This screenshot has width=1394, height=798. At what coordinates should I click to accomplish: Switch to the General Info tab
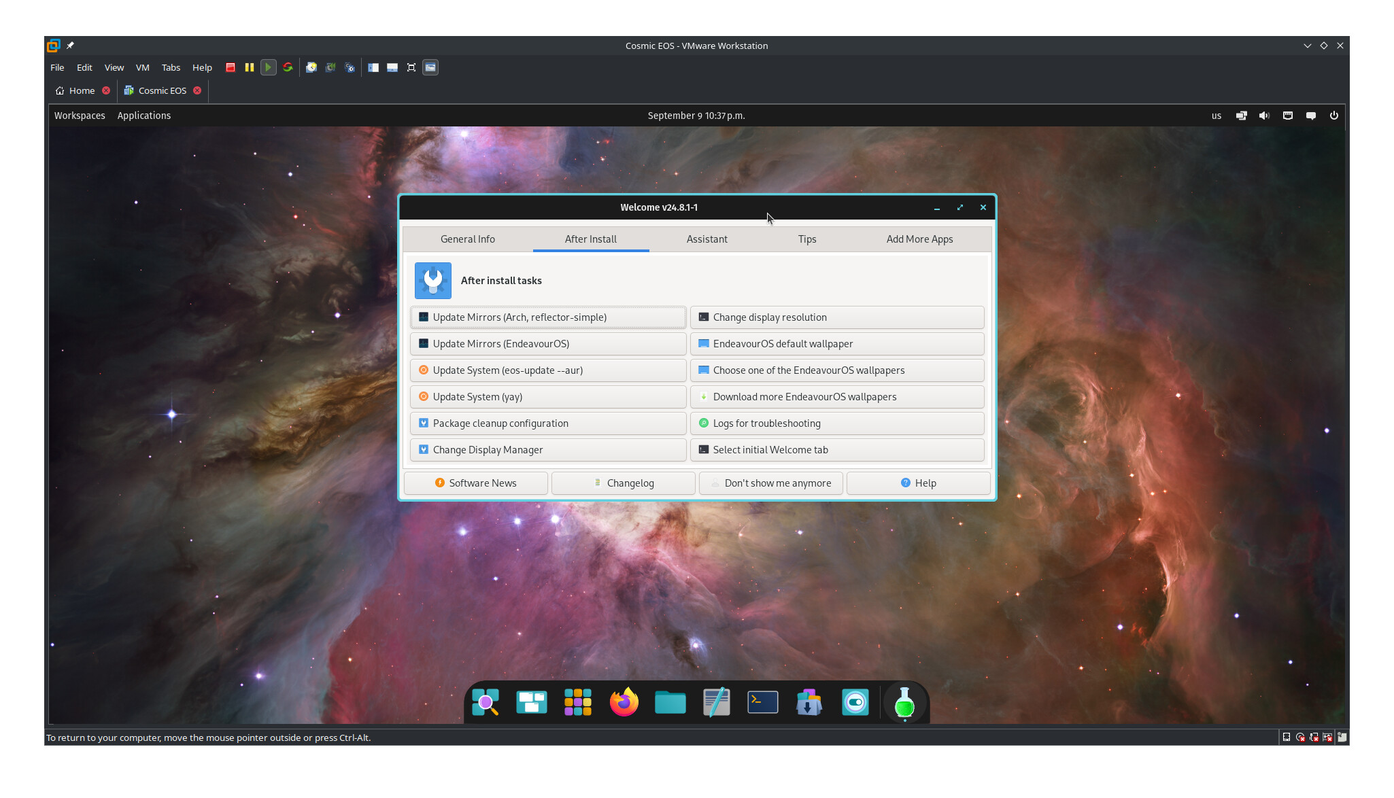click(468, 239)
